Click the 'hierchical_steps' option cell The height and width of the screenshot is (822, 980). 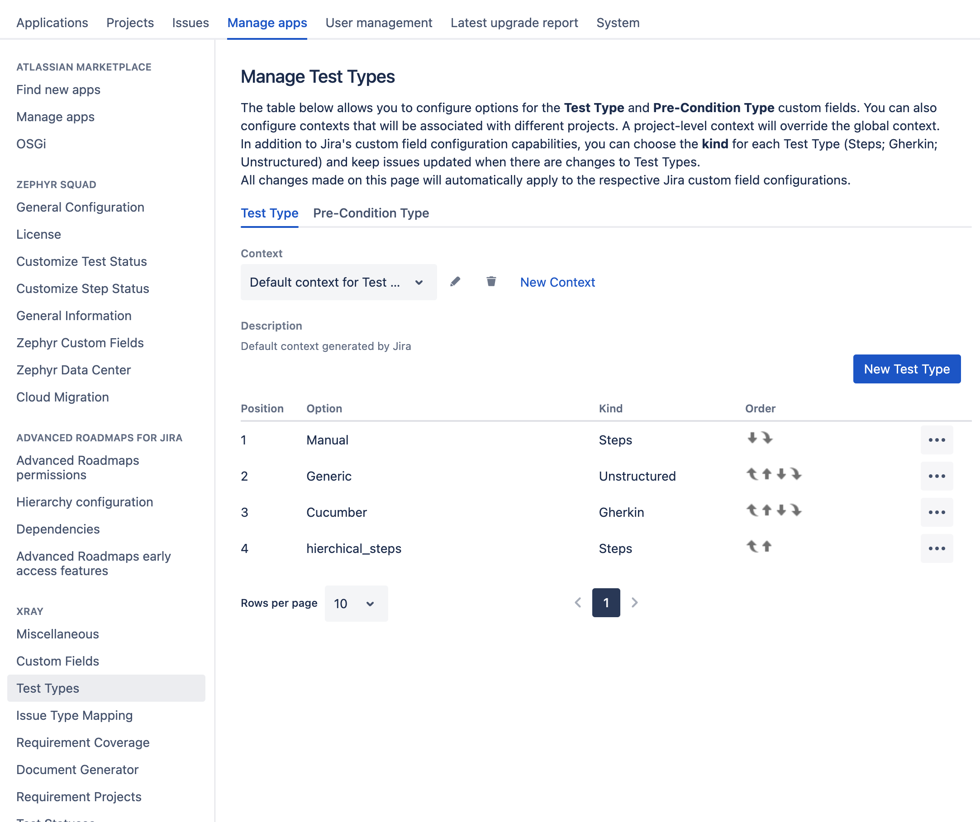tap(354, 548)
